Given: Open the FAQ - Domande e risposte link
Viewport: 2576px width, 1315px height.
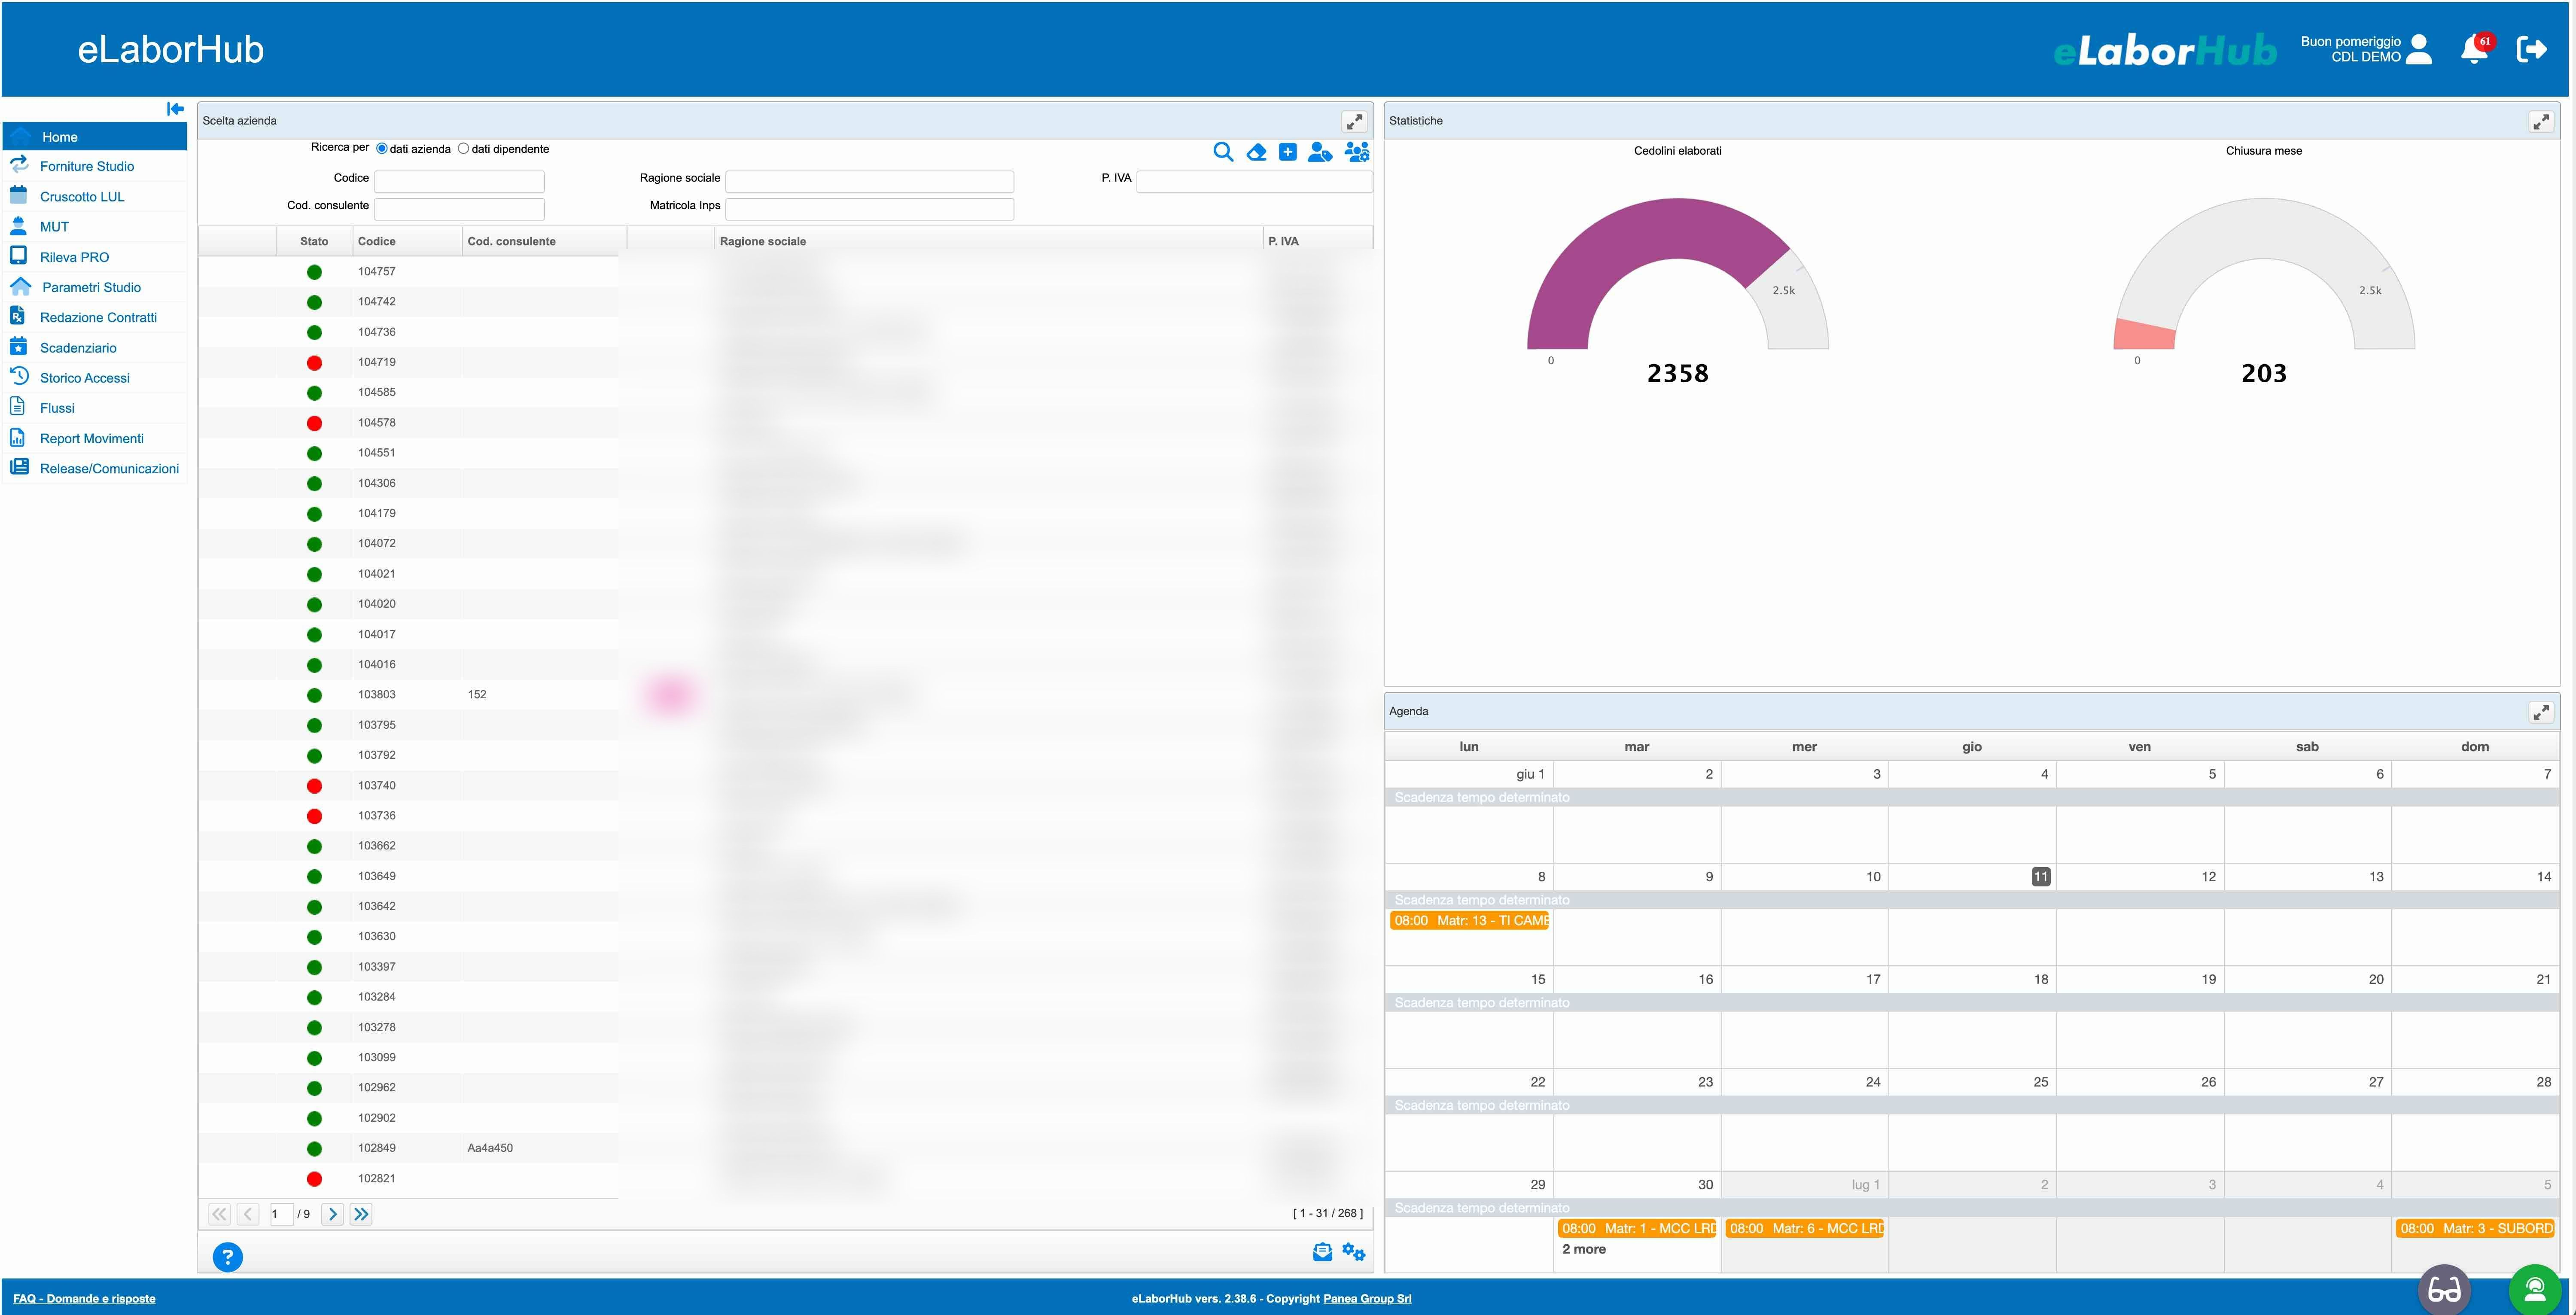Looking at the screenshot, I should point(84,1299).
